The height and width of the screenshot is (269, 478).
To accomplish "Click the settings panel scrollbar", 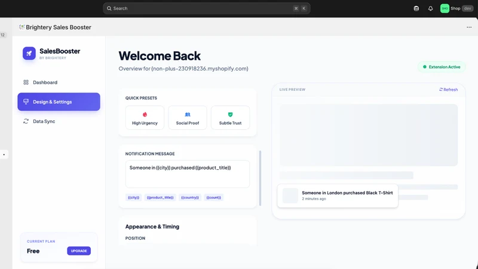I will coord(260,178).
